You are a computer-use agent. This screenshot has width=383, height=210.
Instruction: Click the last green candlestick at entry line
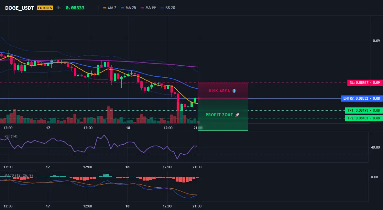tap(195, 100)
